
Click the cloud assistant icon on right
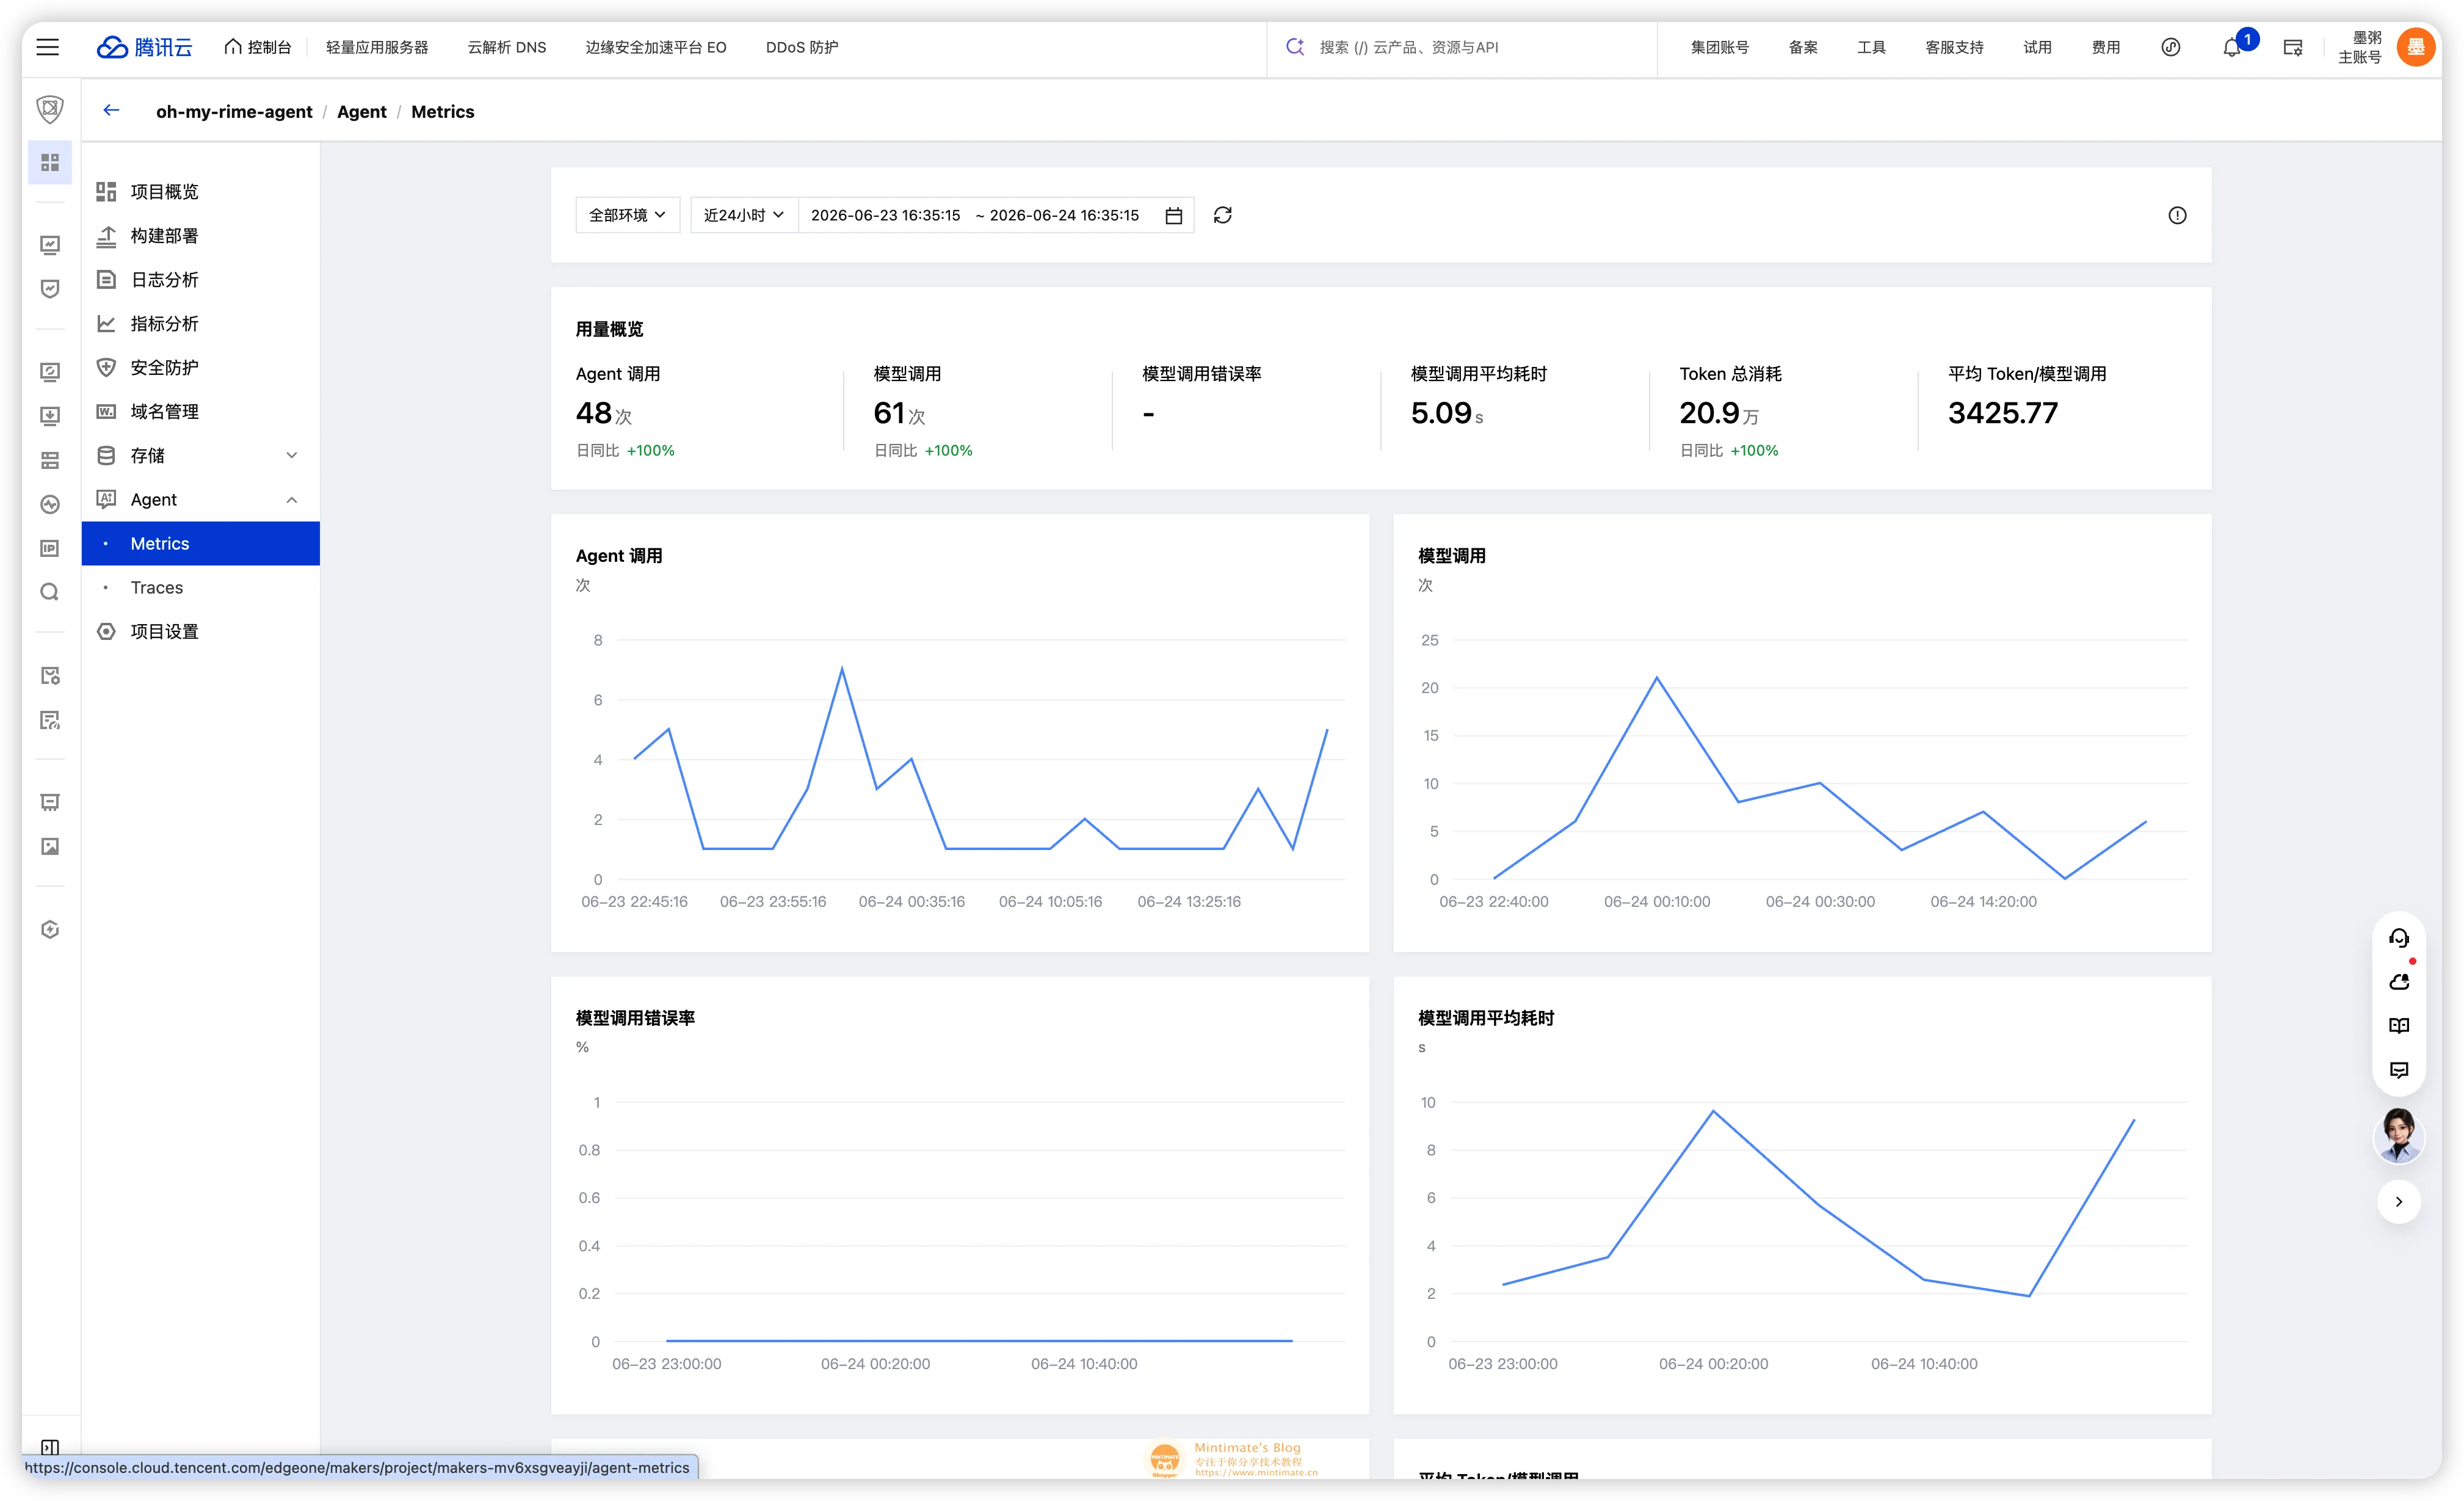point(2398,982)
